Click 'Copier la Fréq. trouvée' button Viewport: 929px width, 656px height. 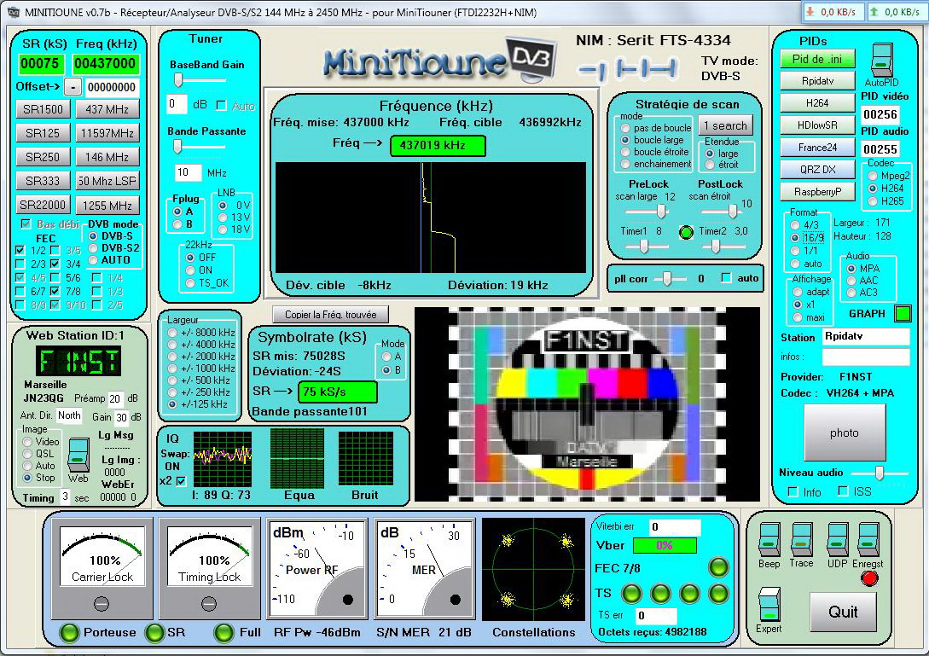click(x=331, y=315)
